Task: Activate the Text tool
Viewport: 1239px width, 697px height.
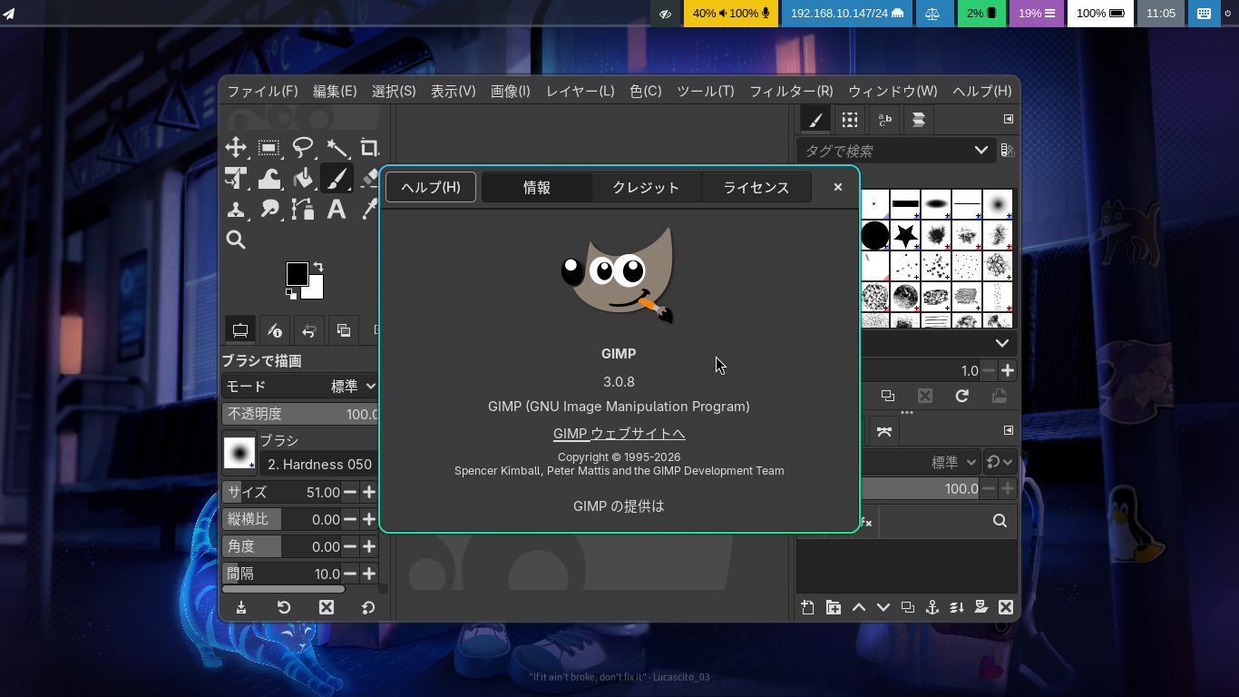Action: click(x=337, y=209)
